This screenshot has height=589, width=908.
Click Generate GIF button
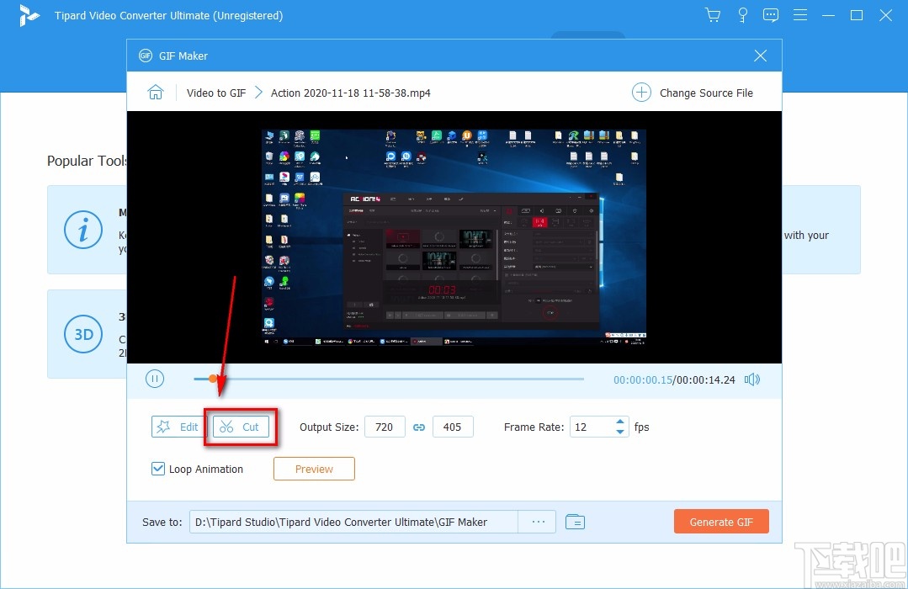721,522
